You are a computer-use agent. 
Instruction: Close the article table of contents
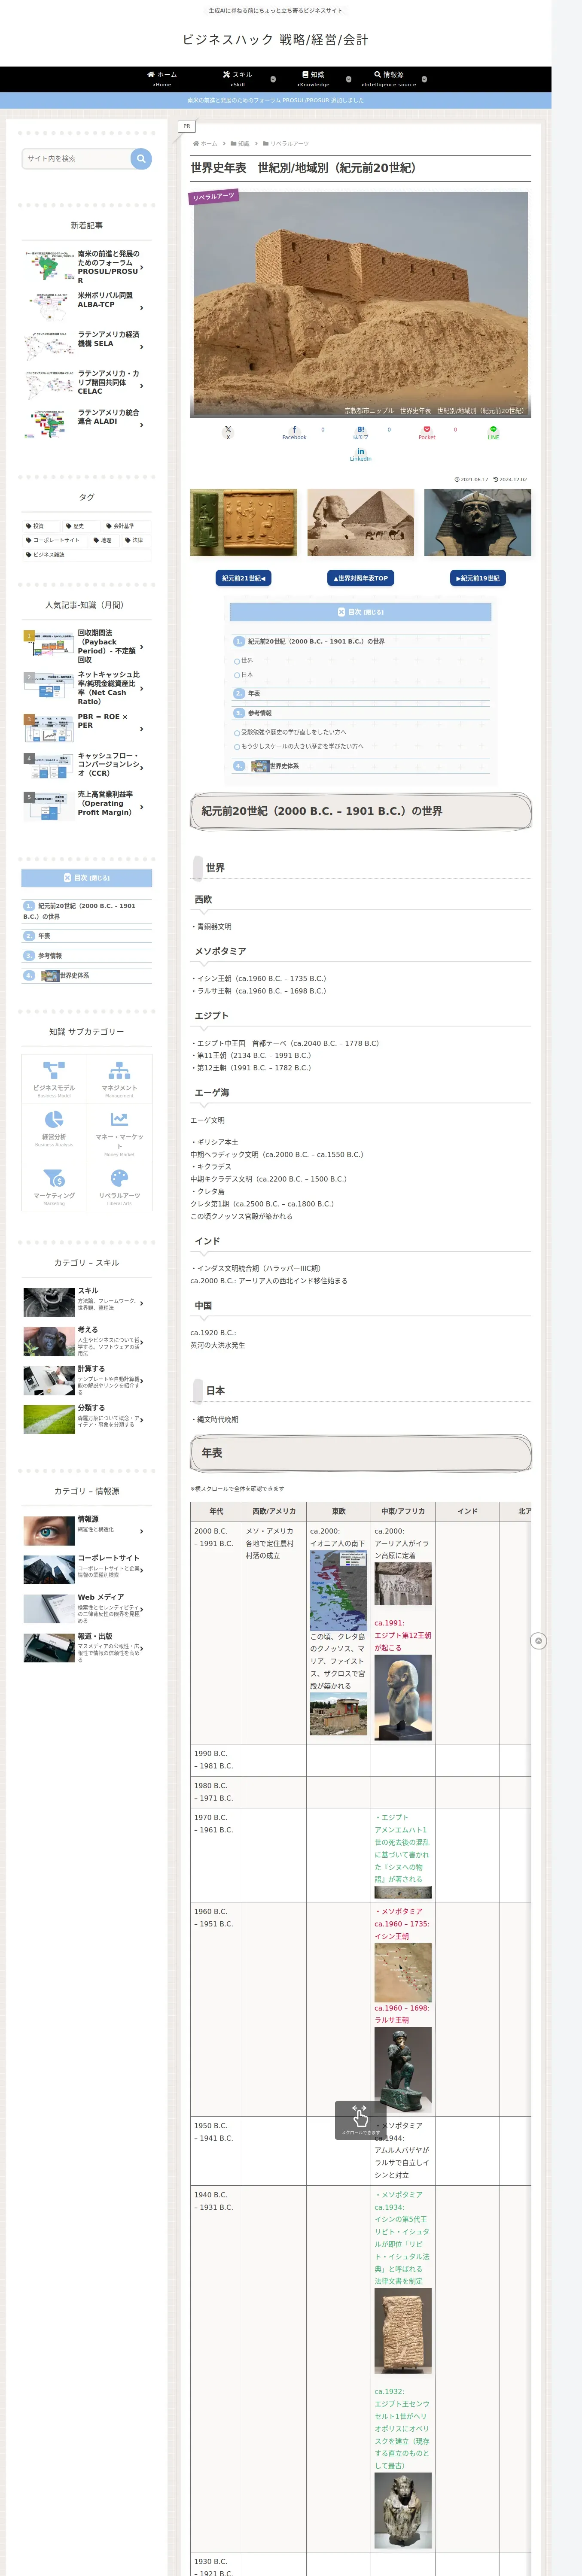tap(361, 612)
